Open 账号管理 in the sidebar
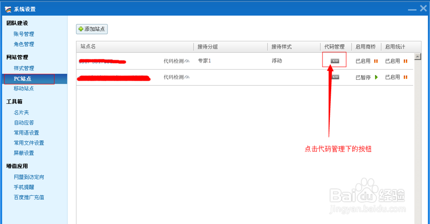 coord(24,34)
